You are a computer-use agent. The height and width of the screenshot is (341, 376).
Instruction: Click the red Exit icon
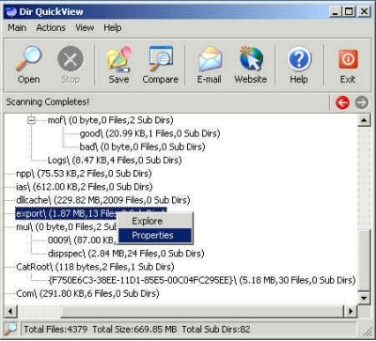348,59
